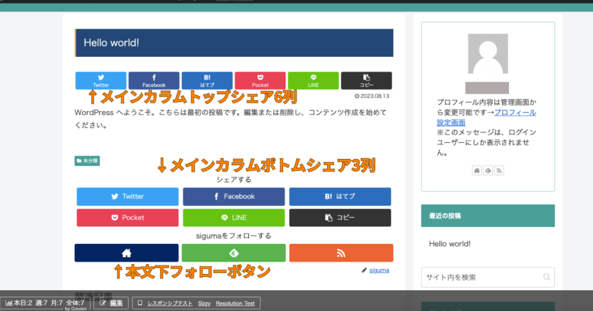Follow via the green Feedly button
This screenshot has height=311, width=593.
(x=233, y=253)
